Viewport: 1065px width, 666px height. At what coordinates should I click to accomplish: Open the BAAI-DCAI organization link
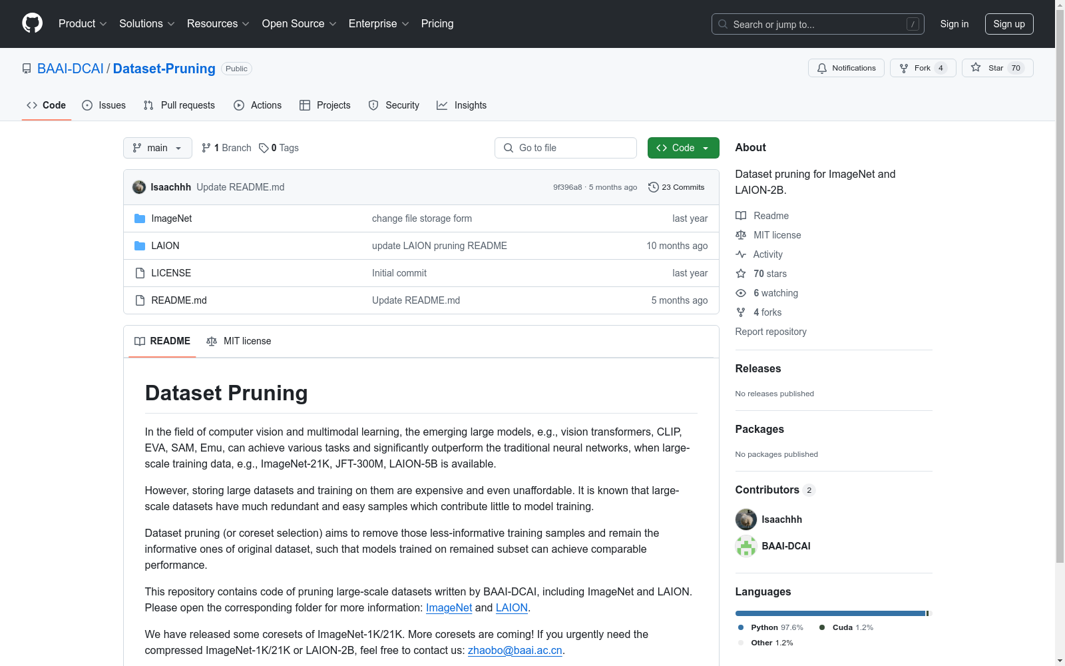click(71, 69)
